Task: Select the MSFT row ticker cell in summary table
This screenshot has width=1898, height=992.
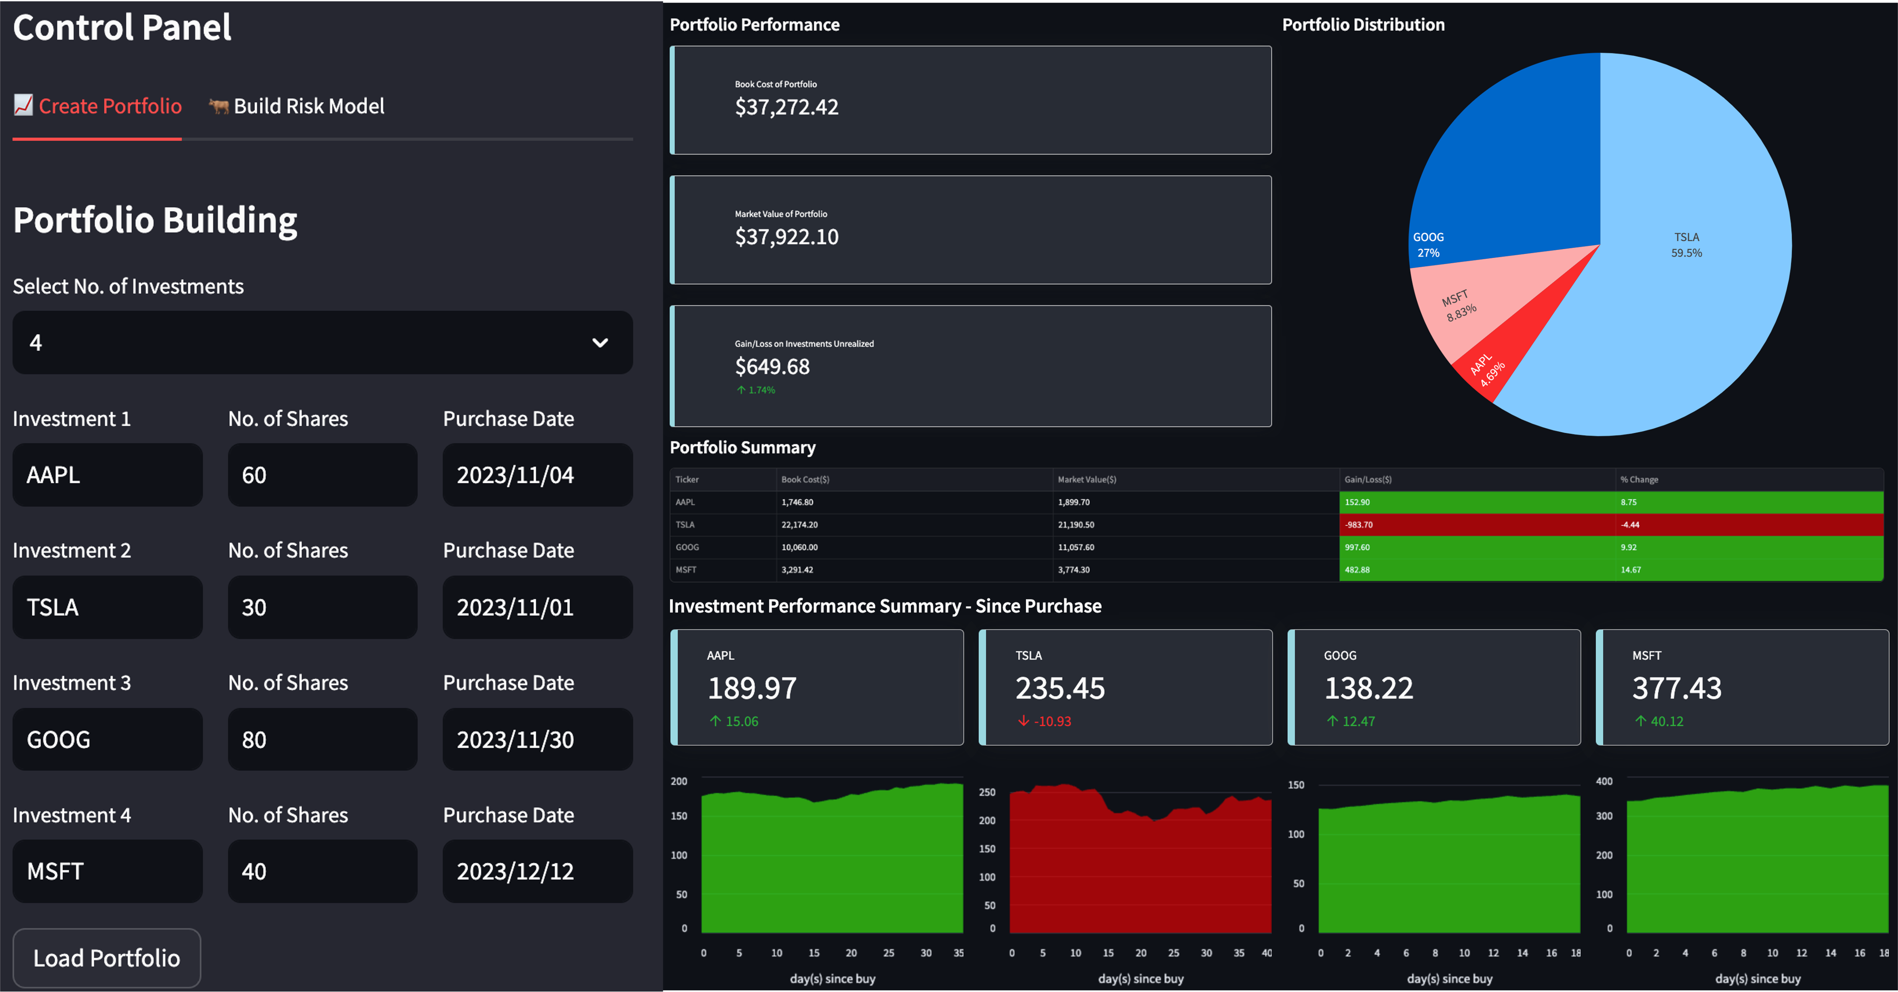Action: [x=723, y=570]
